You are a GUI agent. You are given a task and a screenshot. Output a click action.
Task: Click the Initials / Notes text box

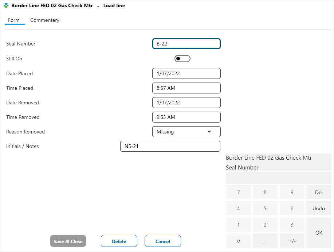click(170, 146)
